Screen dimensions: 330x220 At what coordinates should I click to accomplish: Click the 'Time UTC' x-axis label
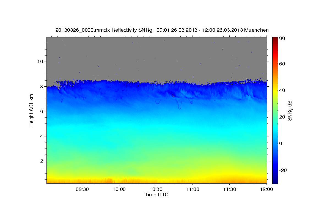point(156,195)
